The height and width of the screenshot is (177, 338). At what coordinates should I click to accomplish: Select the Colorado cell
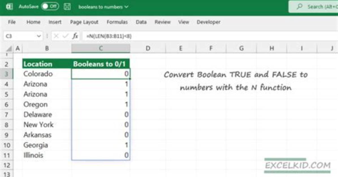point(47,74)
